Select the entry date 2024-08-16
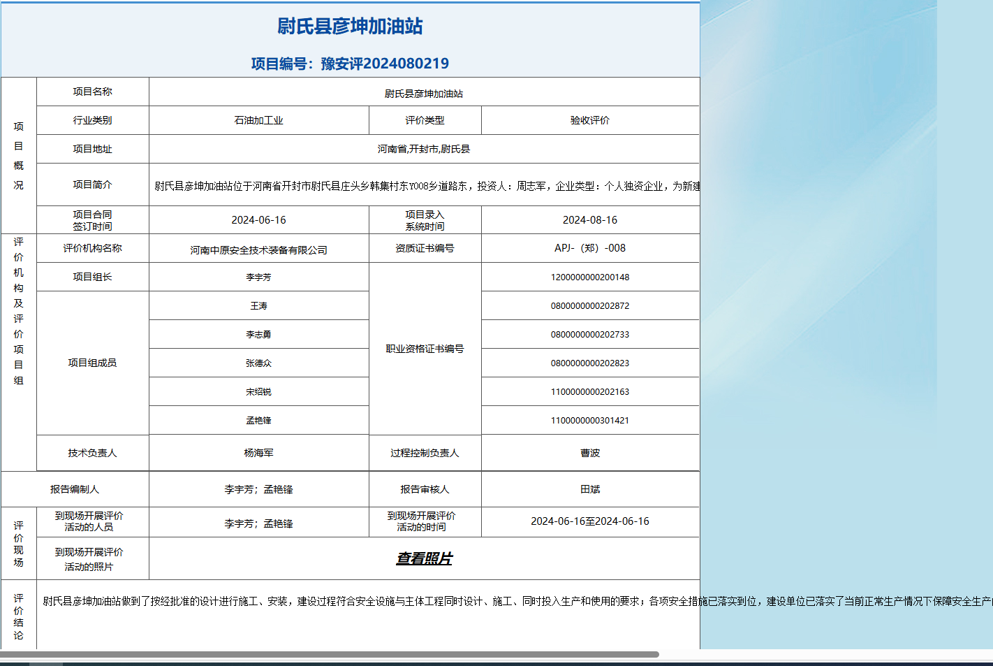The image size is (993, 666). click(x=590, y=220)
